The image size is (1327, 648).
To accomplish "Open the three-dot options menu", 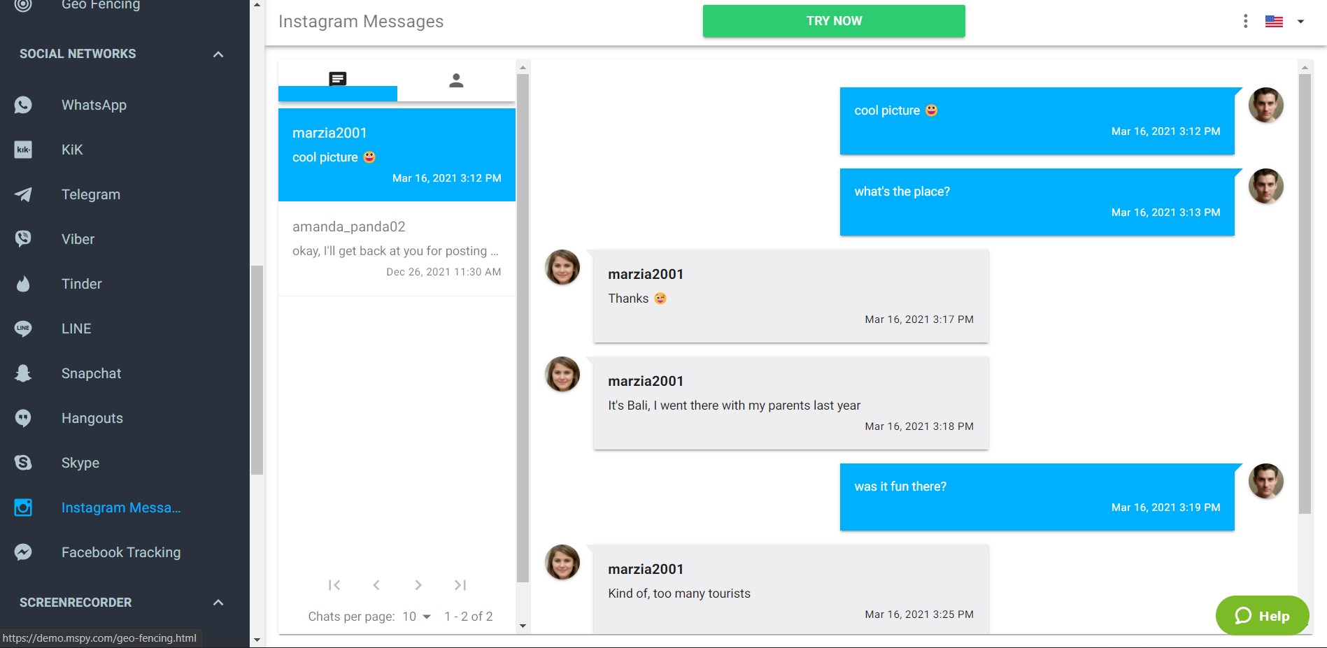I will (1245, 21).
